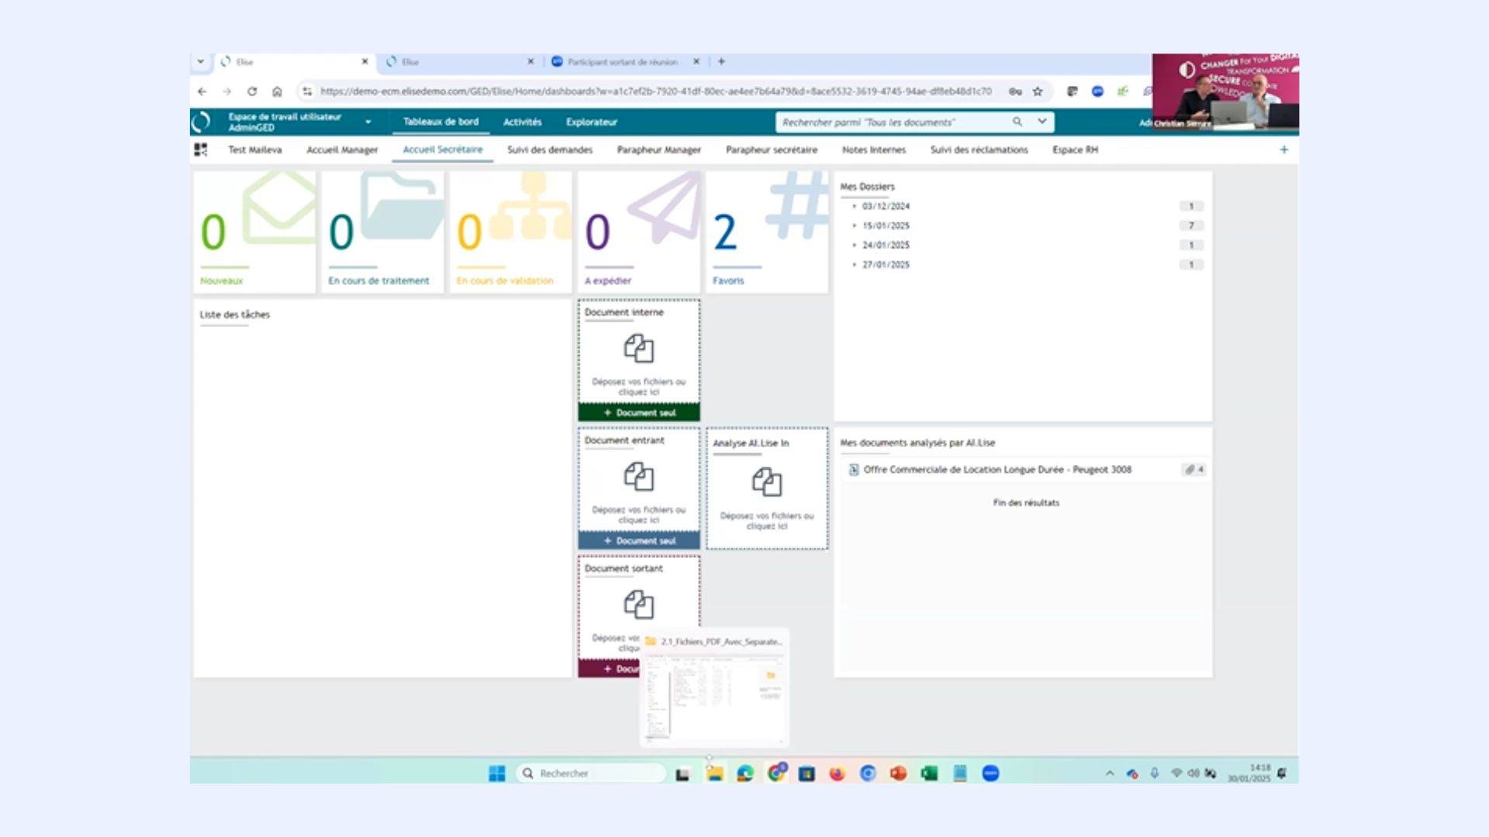The image size is (1489, 837).
Task: Open File Explorer from the Windows taskbar
Action: [x=714, y=773]
